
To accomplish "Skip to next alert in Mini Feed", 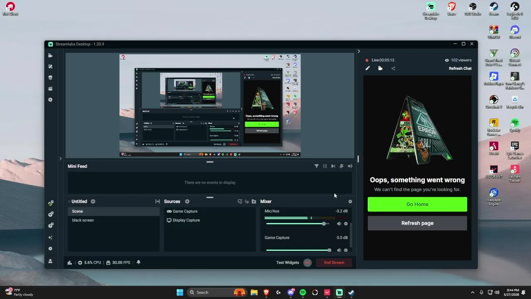I will pos(333,166).
